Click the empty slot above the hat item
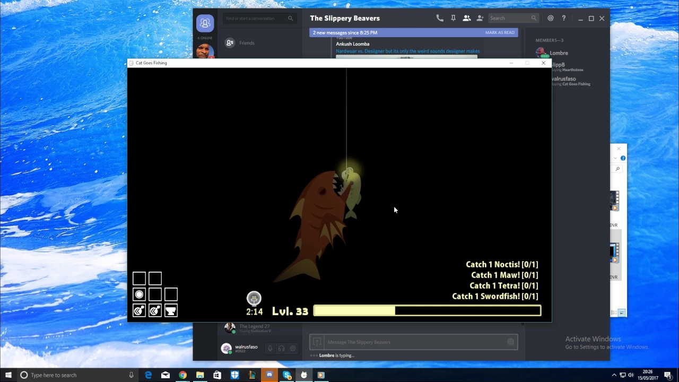This screenshot has height=382, width=679. tap(171, 294)
